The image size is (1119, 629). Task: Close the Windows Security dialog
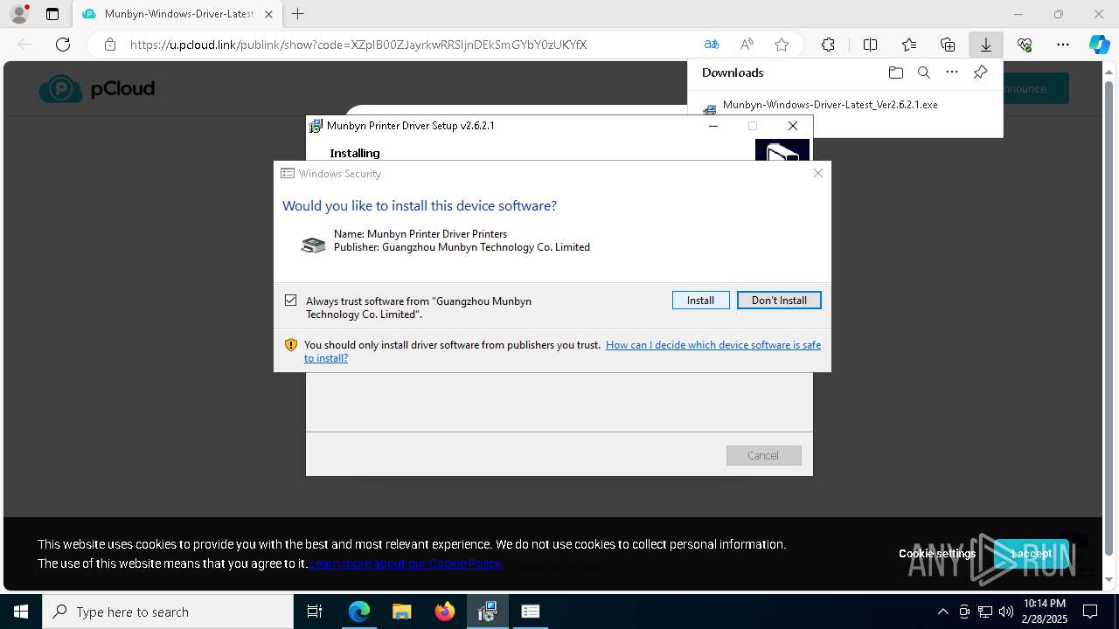(x=818, y=173)
